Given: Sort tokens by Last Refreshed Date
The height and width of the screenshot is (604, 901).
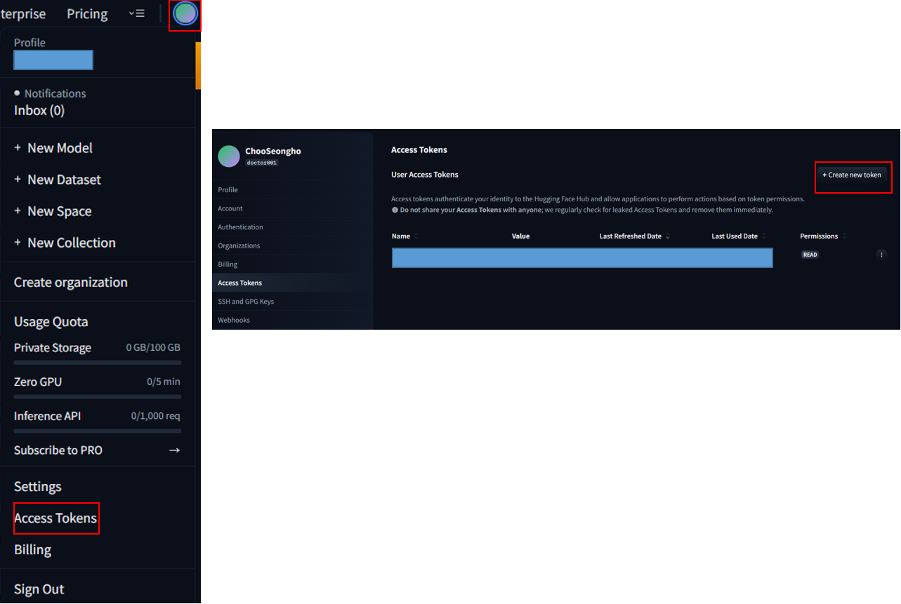Looking at the screenshot, I should coord(635,236).
